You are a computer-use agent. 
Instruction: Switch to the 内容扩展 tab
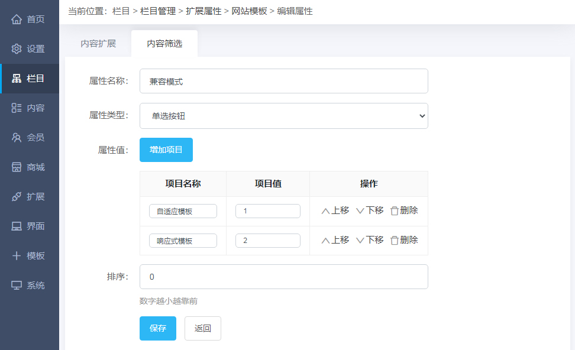pyautogui.click(x=98, y=44)
